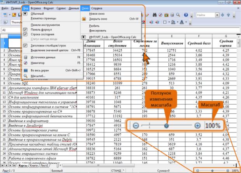
Task: Click the Increase Indent toolbar icon
Action: point(157,22)
